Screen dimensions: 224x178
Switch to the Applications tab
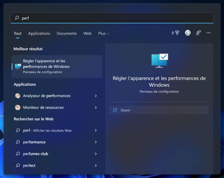[39, 34]
